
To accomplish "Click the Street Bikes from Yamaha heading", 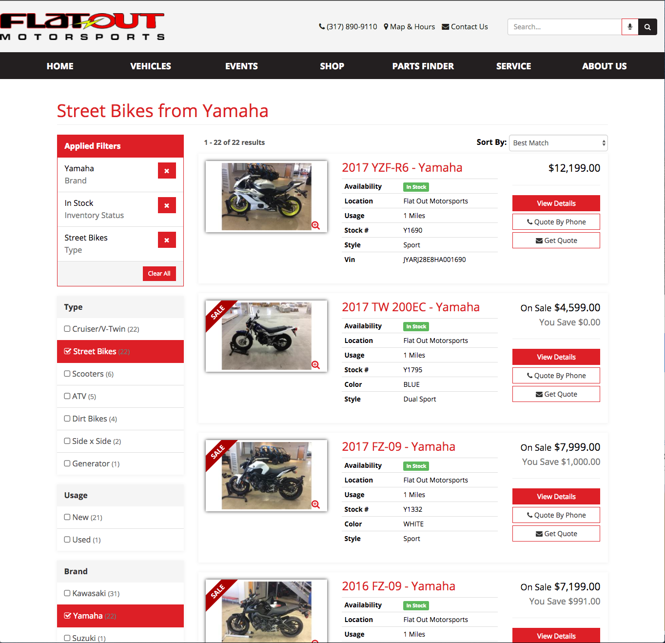I will (x=163, y=111).
